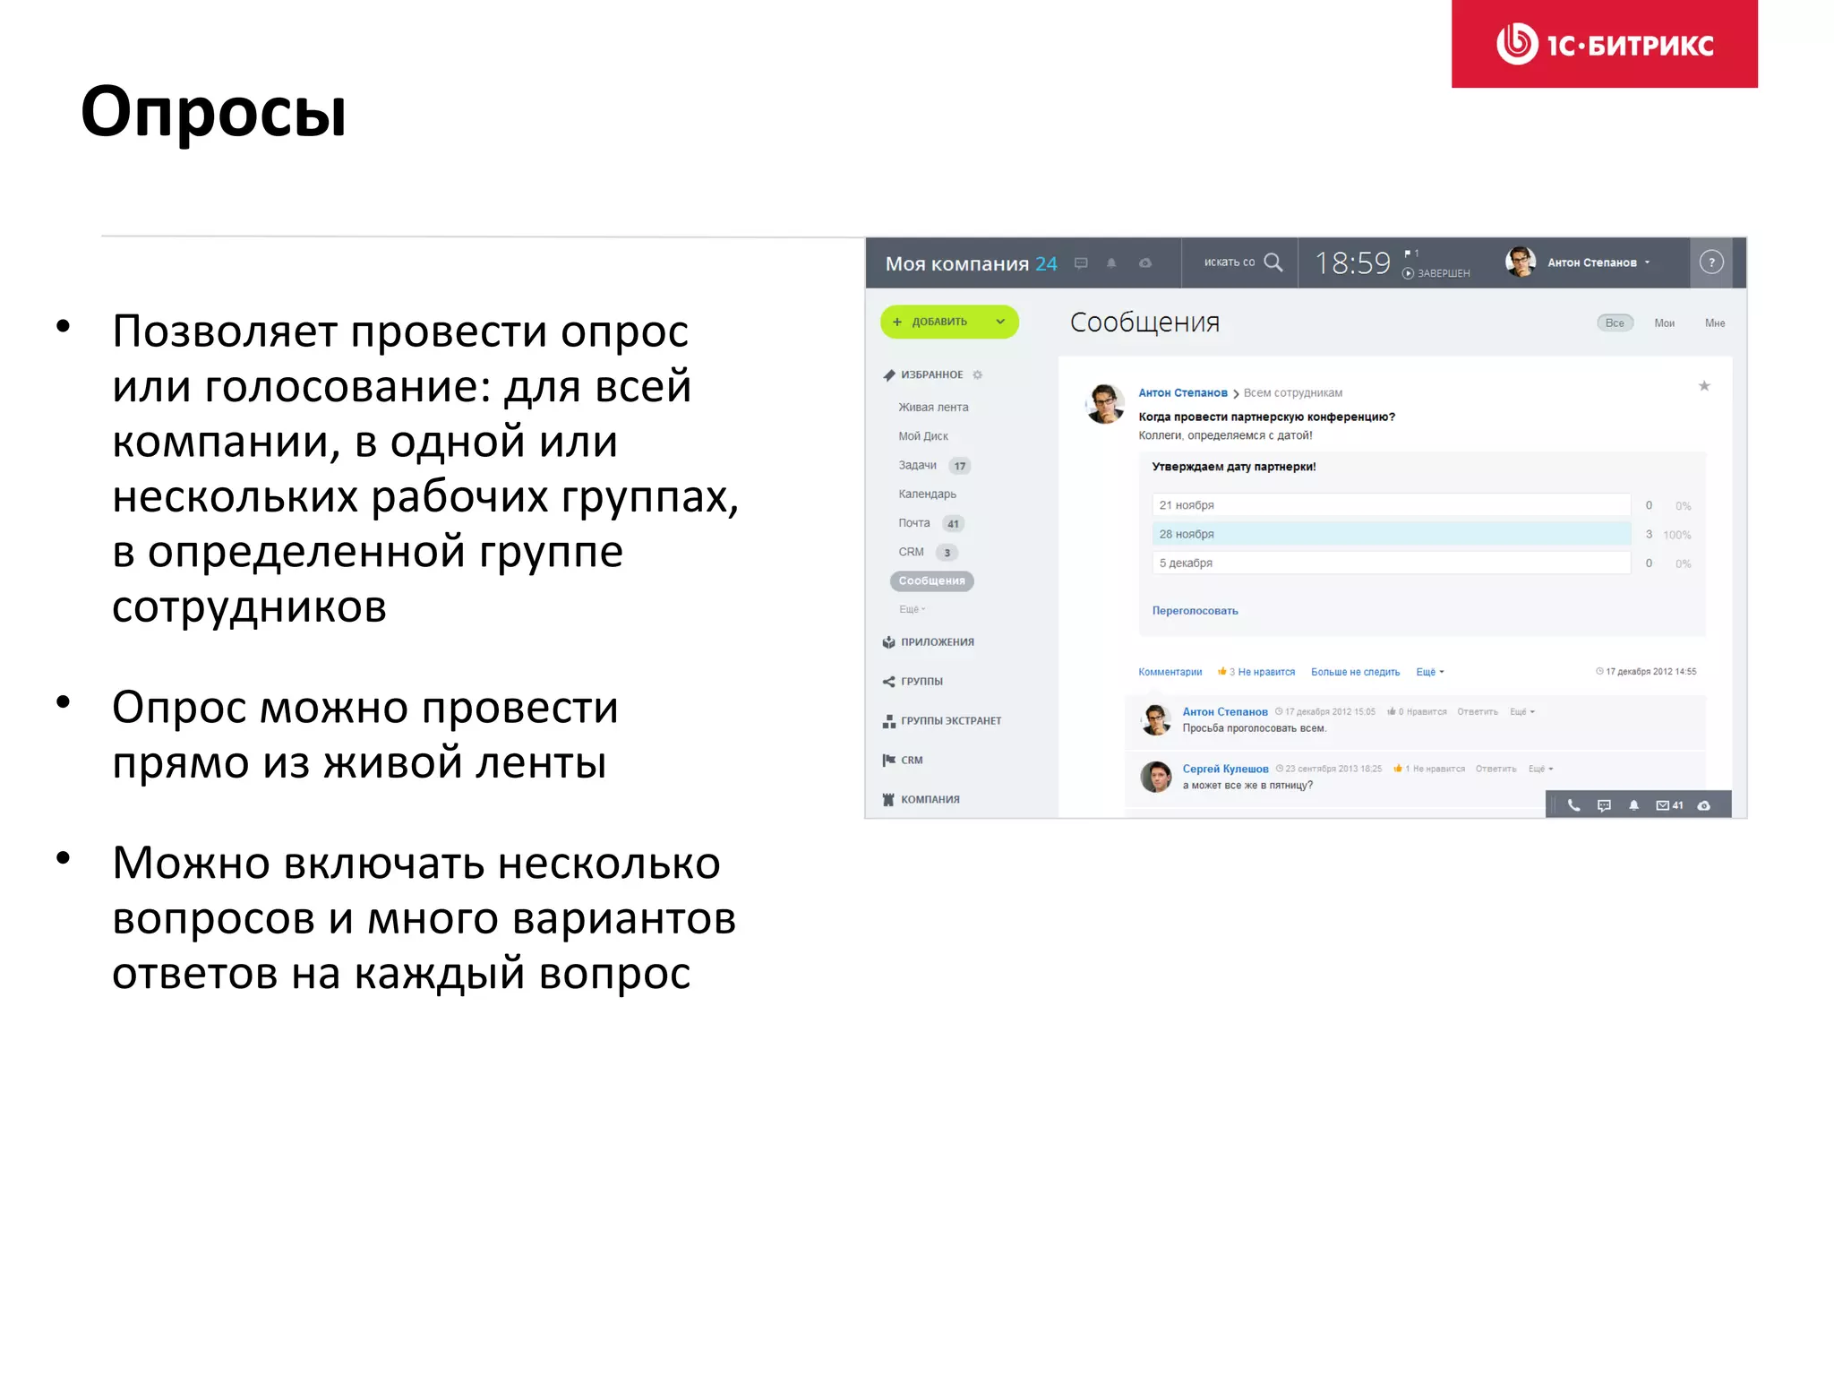This screenshot has width=1834, height=1376.
Task: Open Задачи in sidebar
Action: [917, 465]
